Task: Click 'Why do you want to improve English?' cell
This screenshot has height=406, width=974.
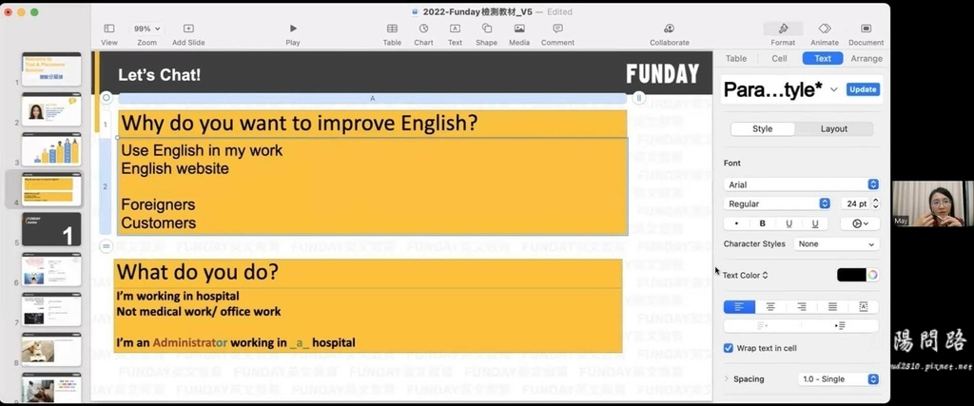Action: 372,124
